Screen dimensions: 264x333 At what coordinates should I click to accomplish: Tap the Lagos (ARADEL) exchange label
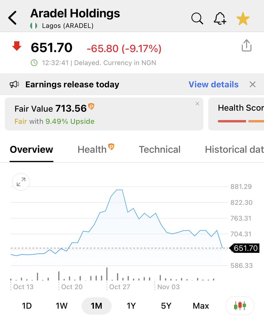[68, 26]
